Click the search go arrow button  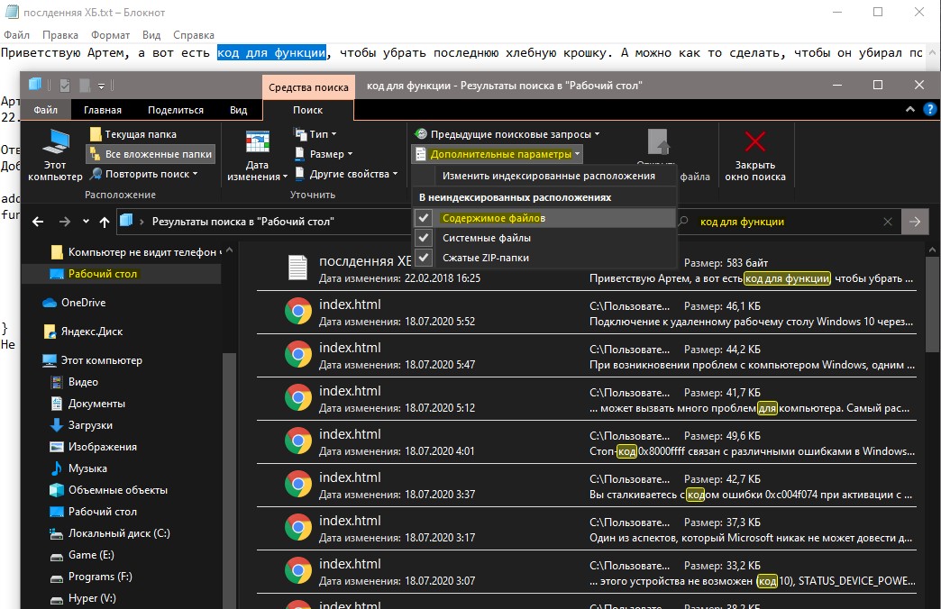915,222
